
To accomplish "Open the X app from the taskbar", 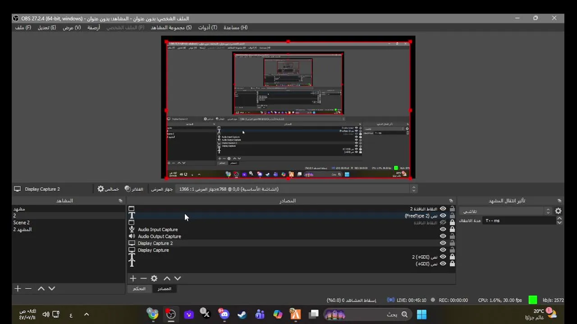I will tap(205, 314).
